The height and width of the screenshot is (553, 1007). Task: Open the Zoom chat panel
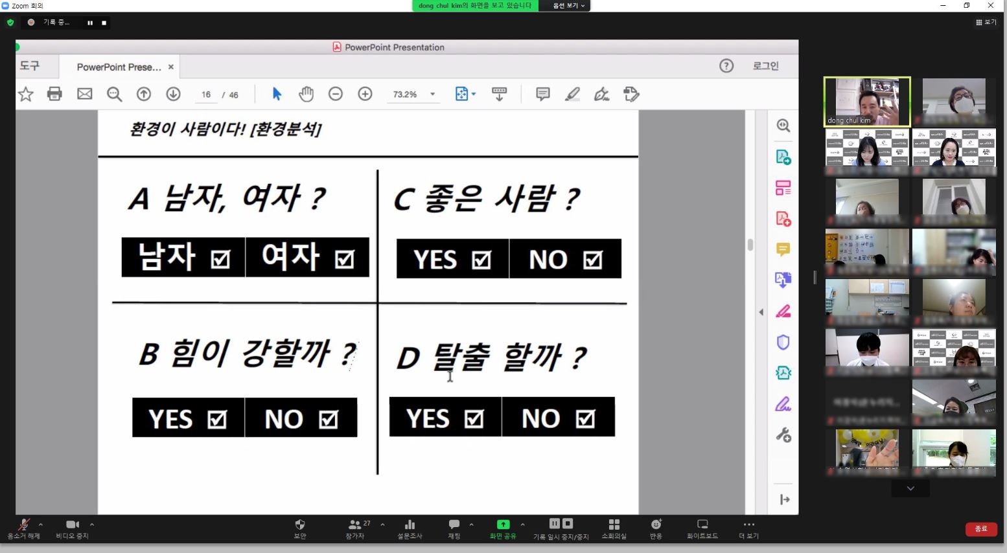(x=454, y=528)
